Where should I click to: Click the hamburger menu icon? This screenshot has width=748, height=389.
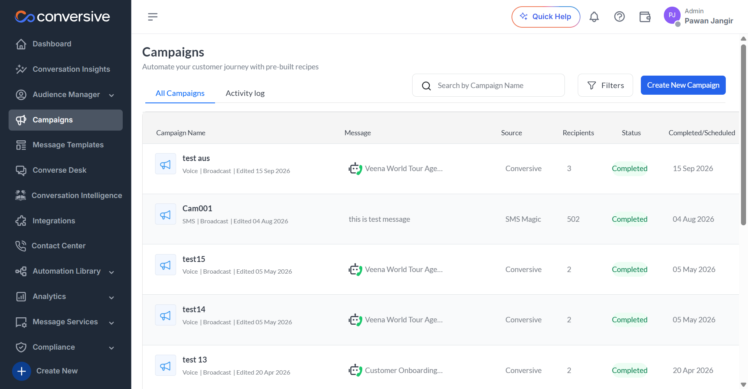[x=153, y=17]
